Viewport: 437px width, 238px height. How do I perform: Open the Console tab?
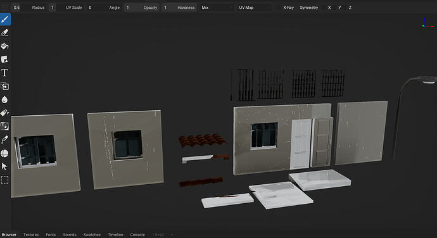pos(137,235)
